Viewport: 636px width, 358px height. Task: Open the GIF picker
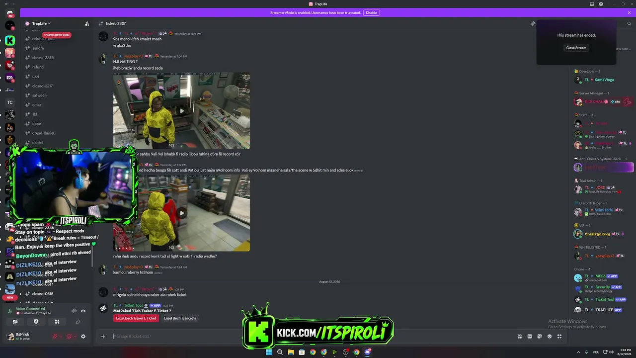tap(530, 336)
